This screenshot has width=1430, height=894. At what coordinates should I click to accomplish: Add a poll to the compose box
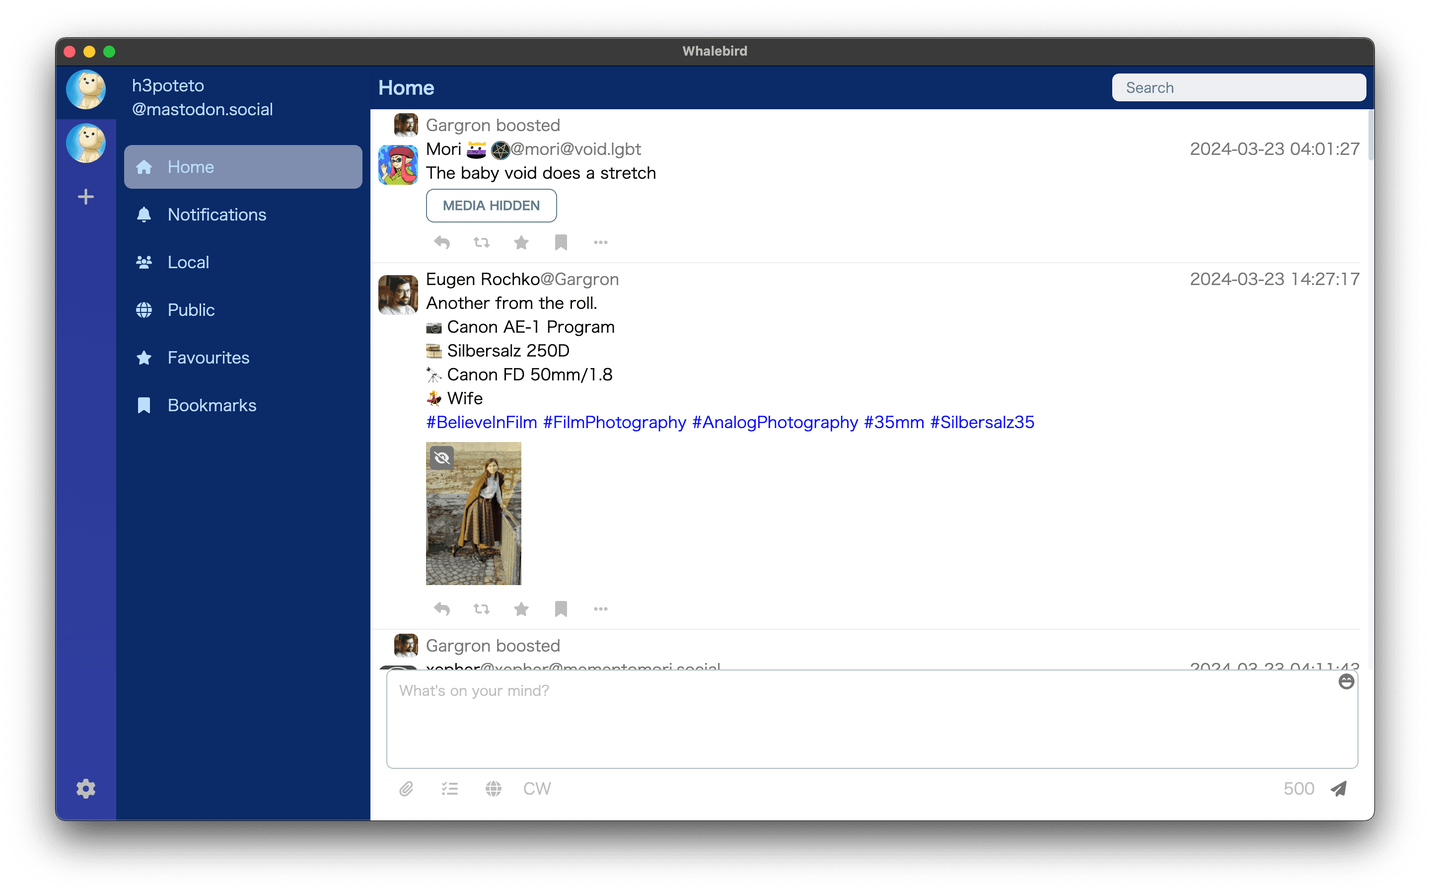coord(450,789)
